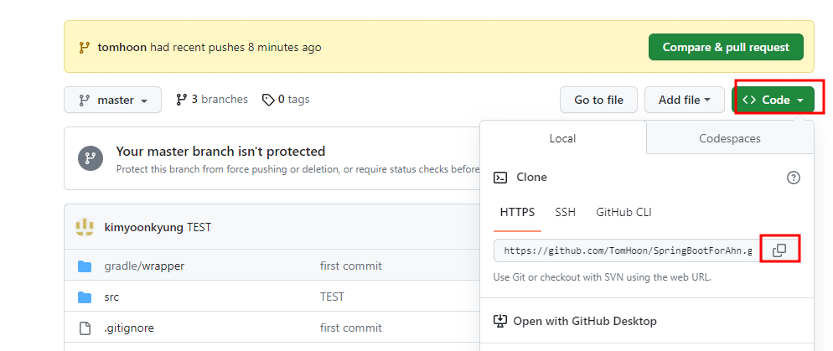
Task: Click the Go to file button
Action: coord(598,100)
